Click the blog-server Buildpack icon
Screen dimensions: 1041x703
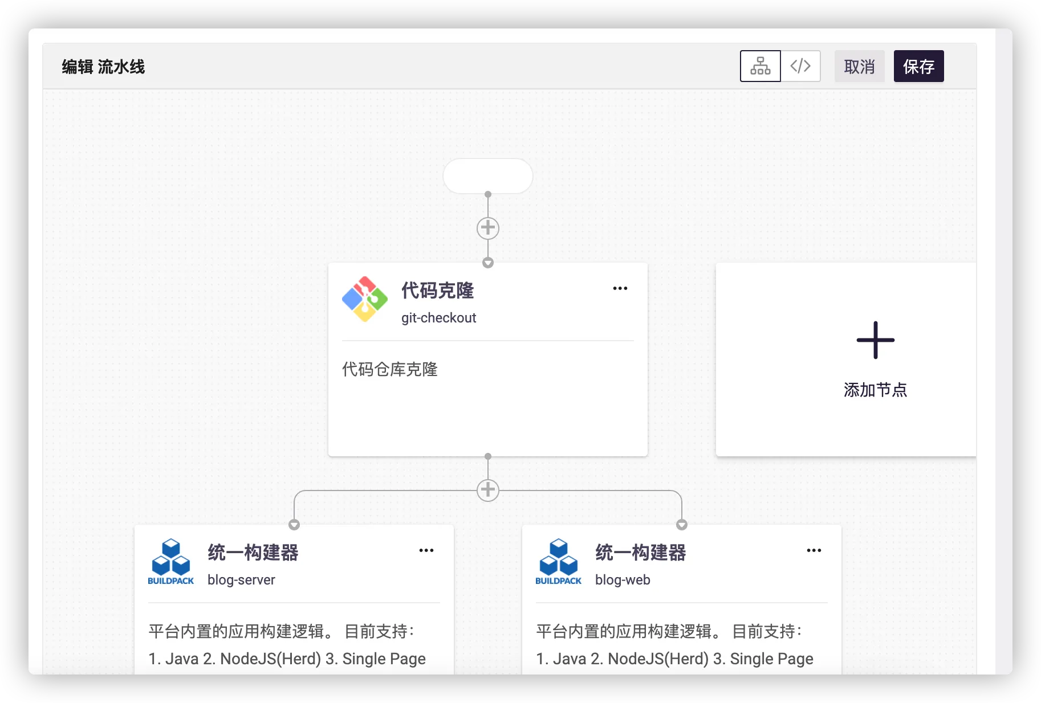pyautogui.click(x=170, y=562)
